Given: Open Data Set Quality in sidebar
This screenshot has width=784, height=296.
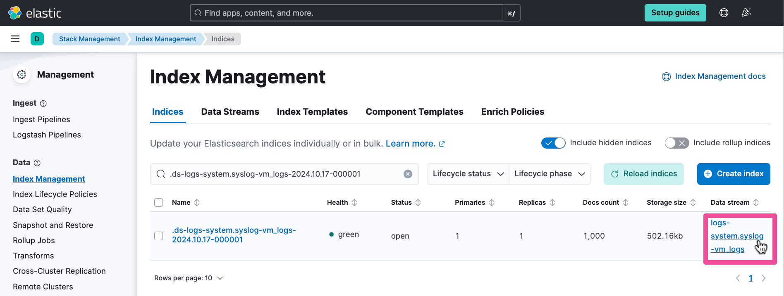Looking at the screenshot, I should [x=42, y=210].
